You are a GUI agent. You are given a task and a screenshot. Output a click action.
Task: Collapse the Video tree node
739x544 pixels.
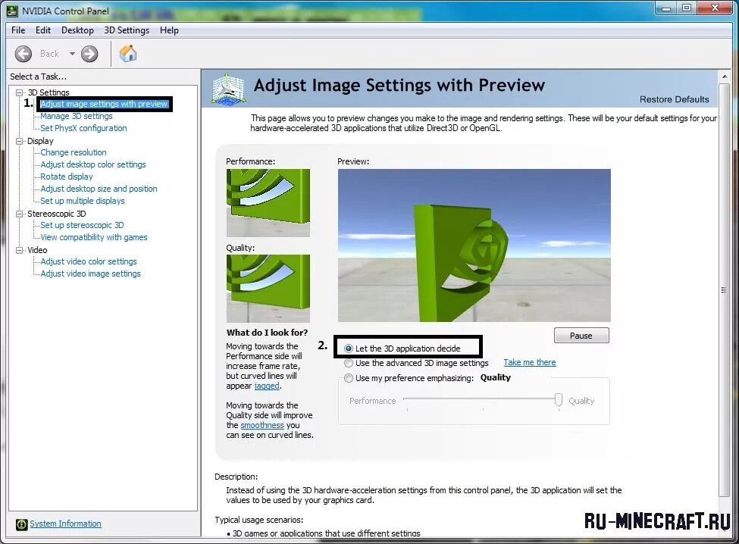[x=19, y=250]
